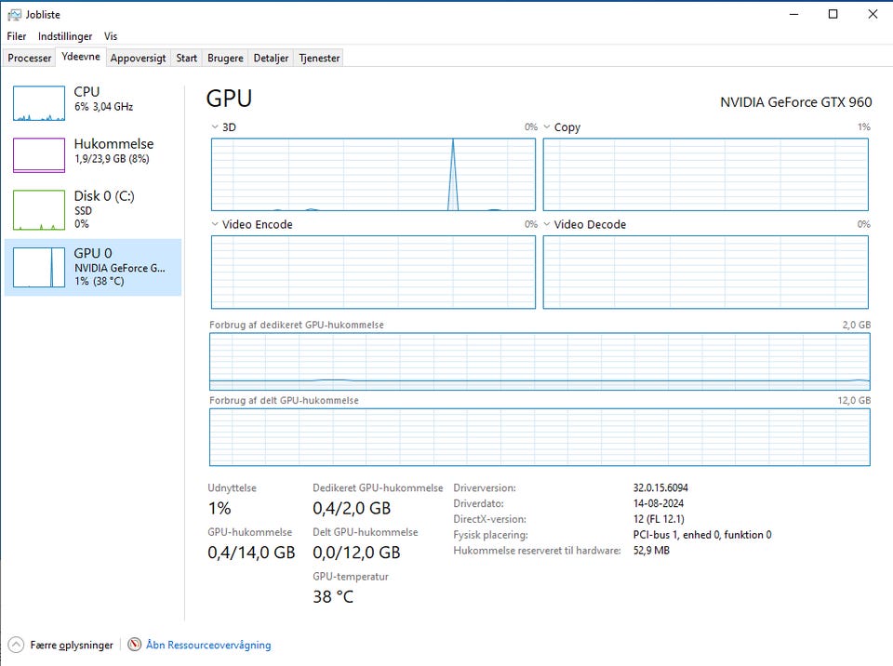Viewport: 893px width, 666px height.
Task: Switch to the Processer tab
Action: coord(30,58)
